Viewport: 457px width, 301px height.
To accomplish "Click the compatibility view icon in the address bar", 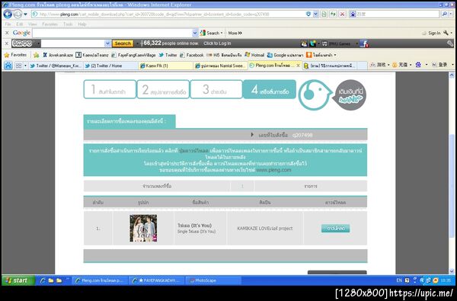I will pos(324,14).
